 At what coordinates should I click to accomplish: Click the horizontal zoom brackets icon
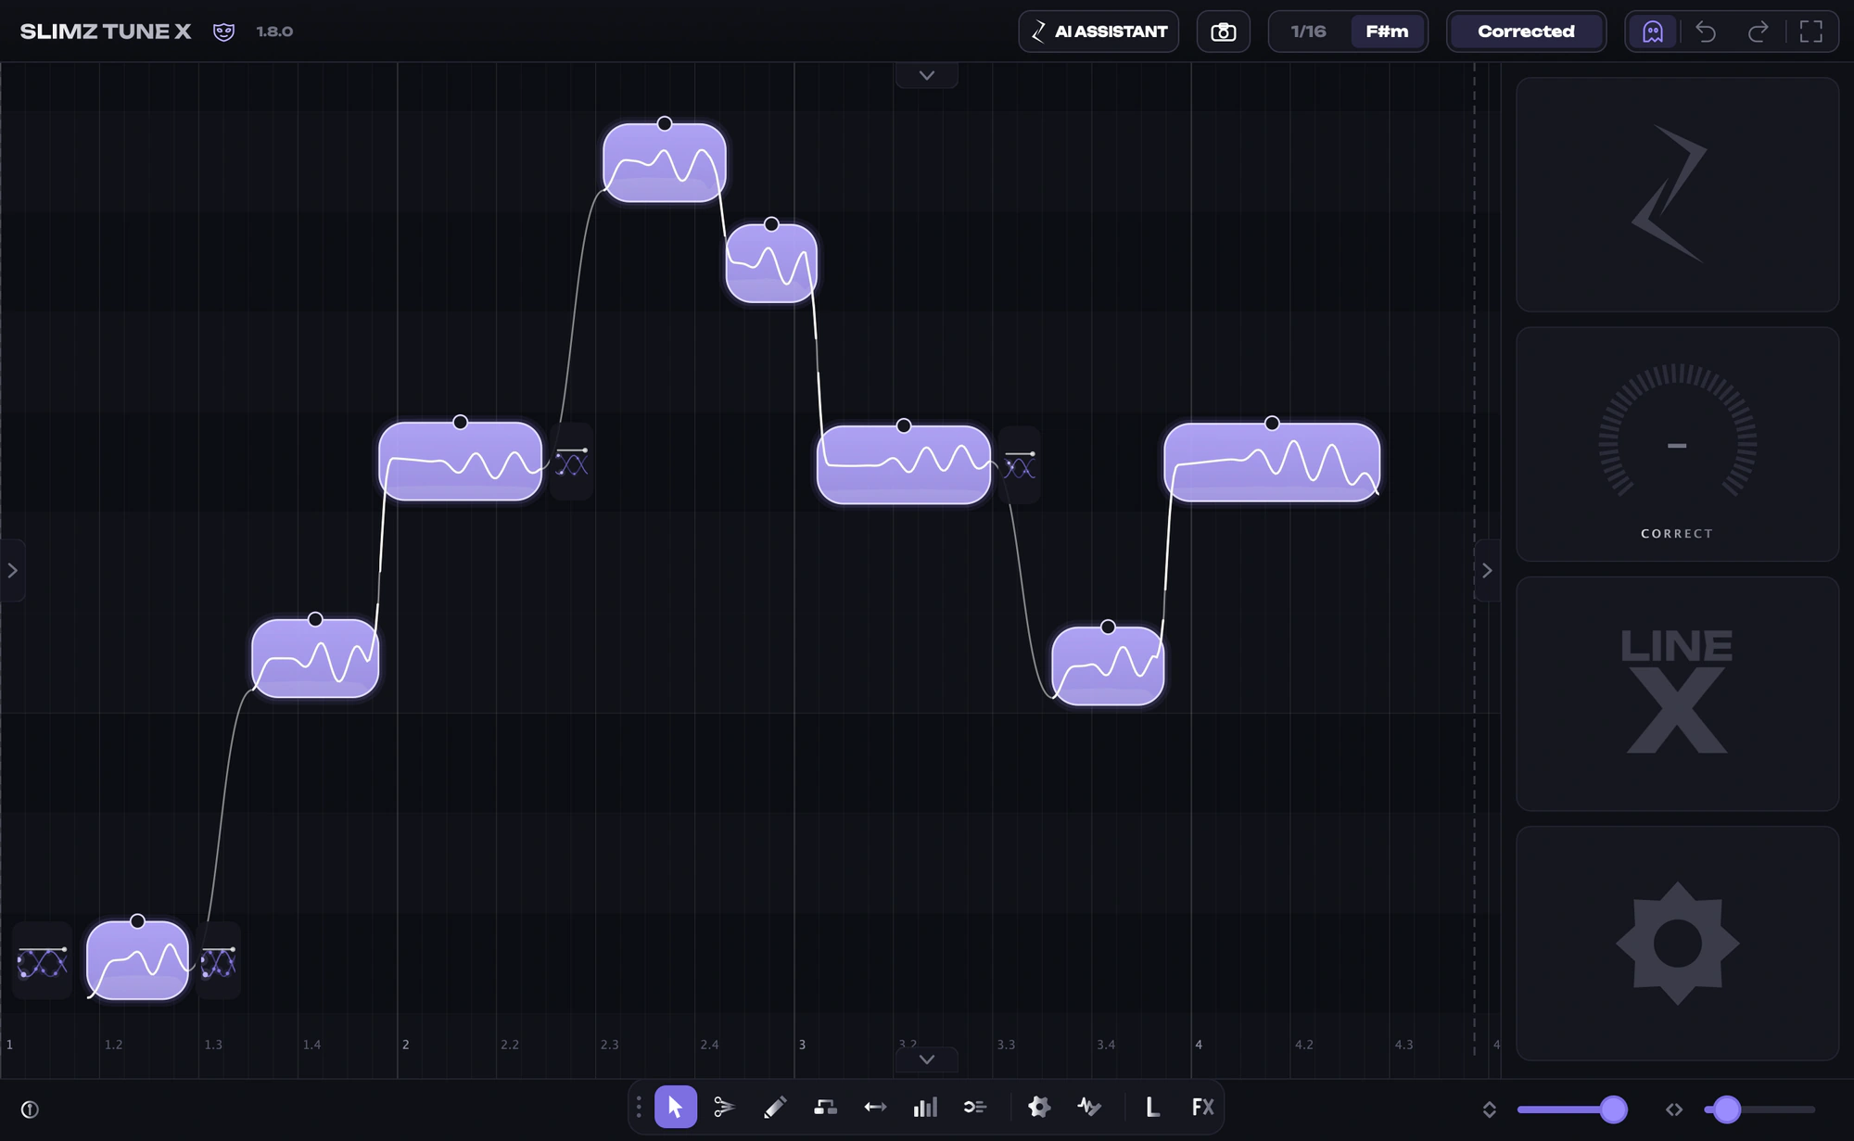point(1674,1109)
